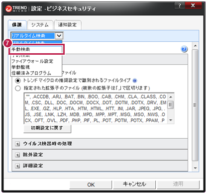Click extension list scrollbar thumb
Viewport: 207px width, 194px height.
pyautogui.click(x=171, y=105)
